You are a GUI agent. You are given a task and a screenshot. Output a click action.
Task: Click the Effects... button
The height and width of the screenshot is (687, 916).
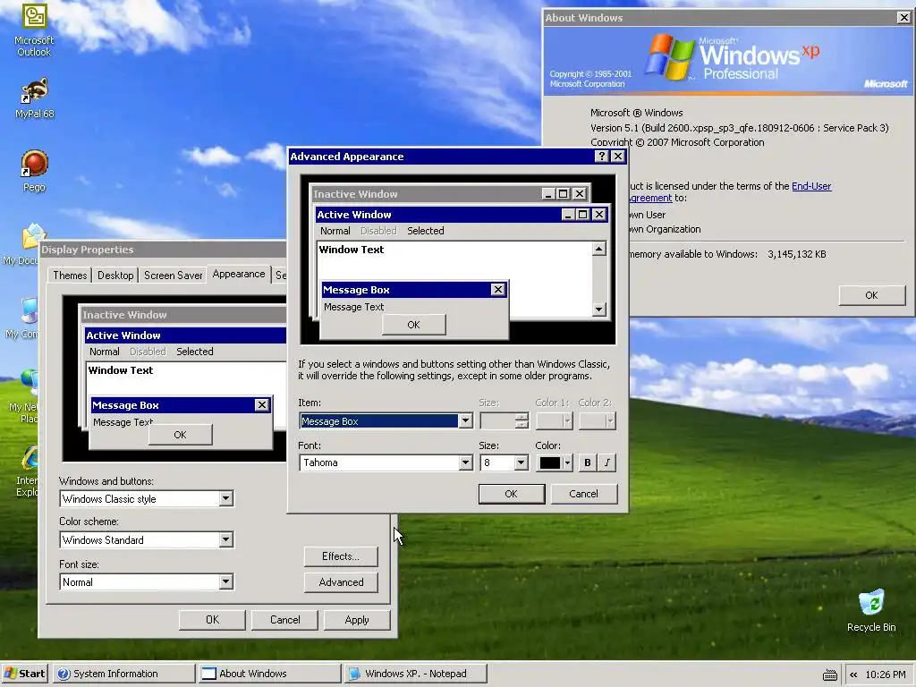coord(341,556)
